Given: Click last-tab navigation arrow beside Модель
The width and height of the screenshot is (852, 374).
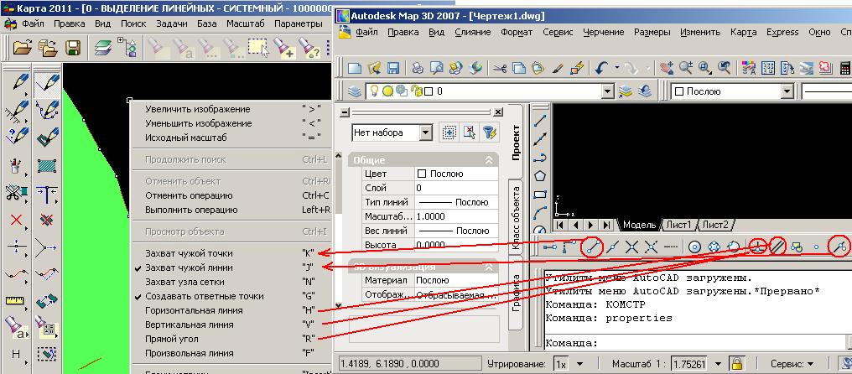Looking at the screenshot, I should (606, 225).
